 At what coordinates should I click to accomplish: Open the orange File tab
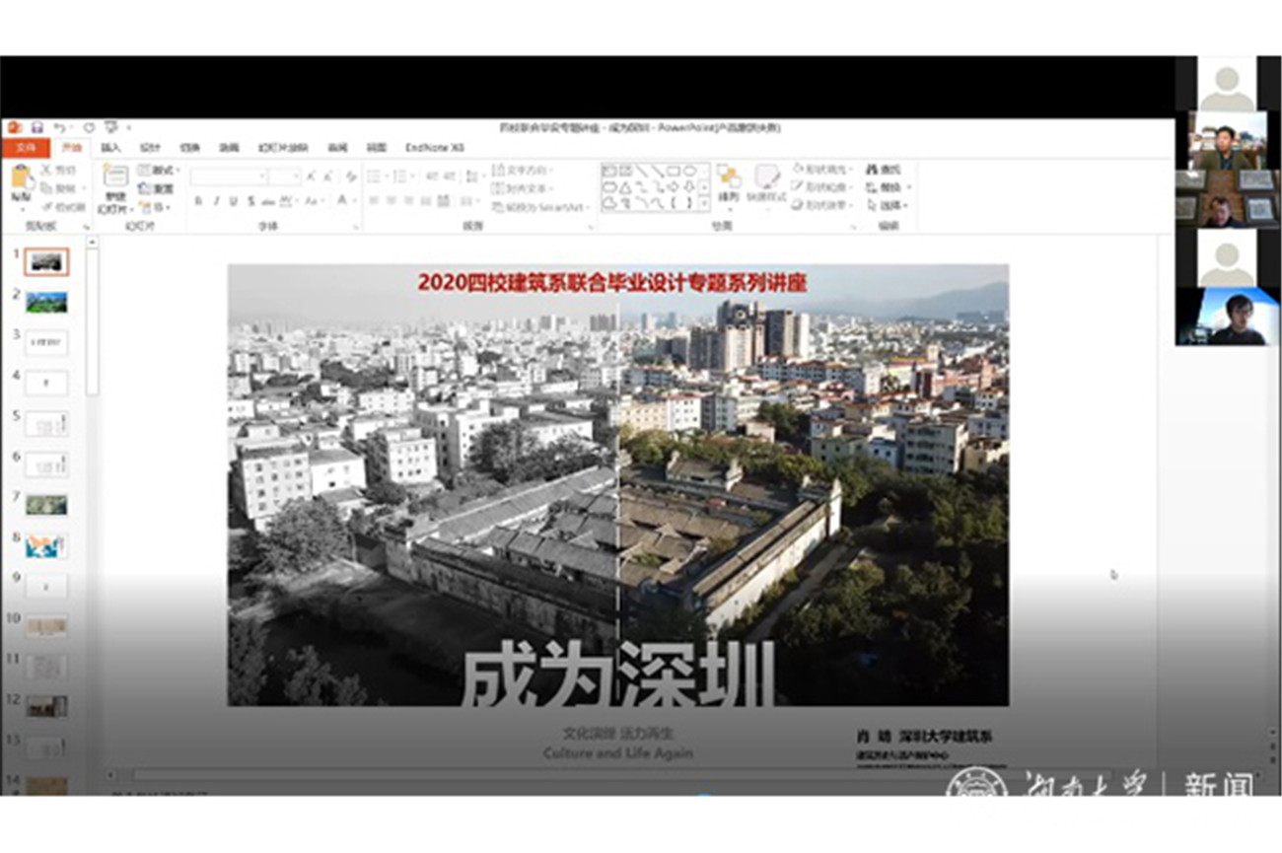point(25,148)
